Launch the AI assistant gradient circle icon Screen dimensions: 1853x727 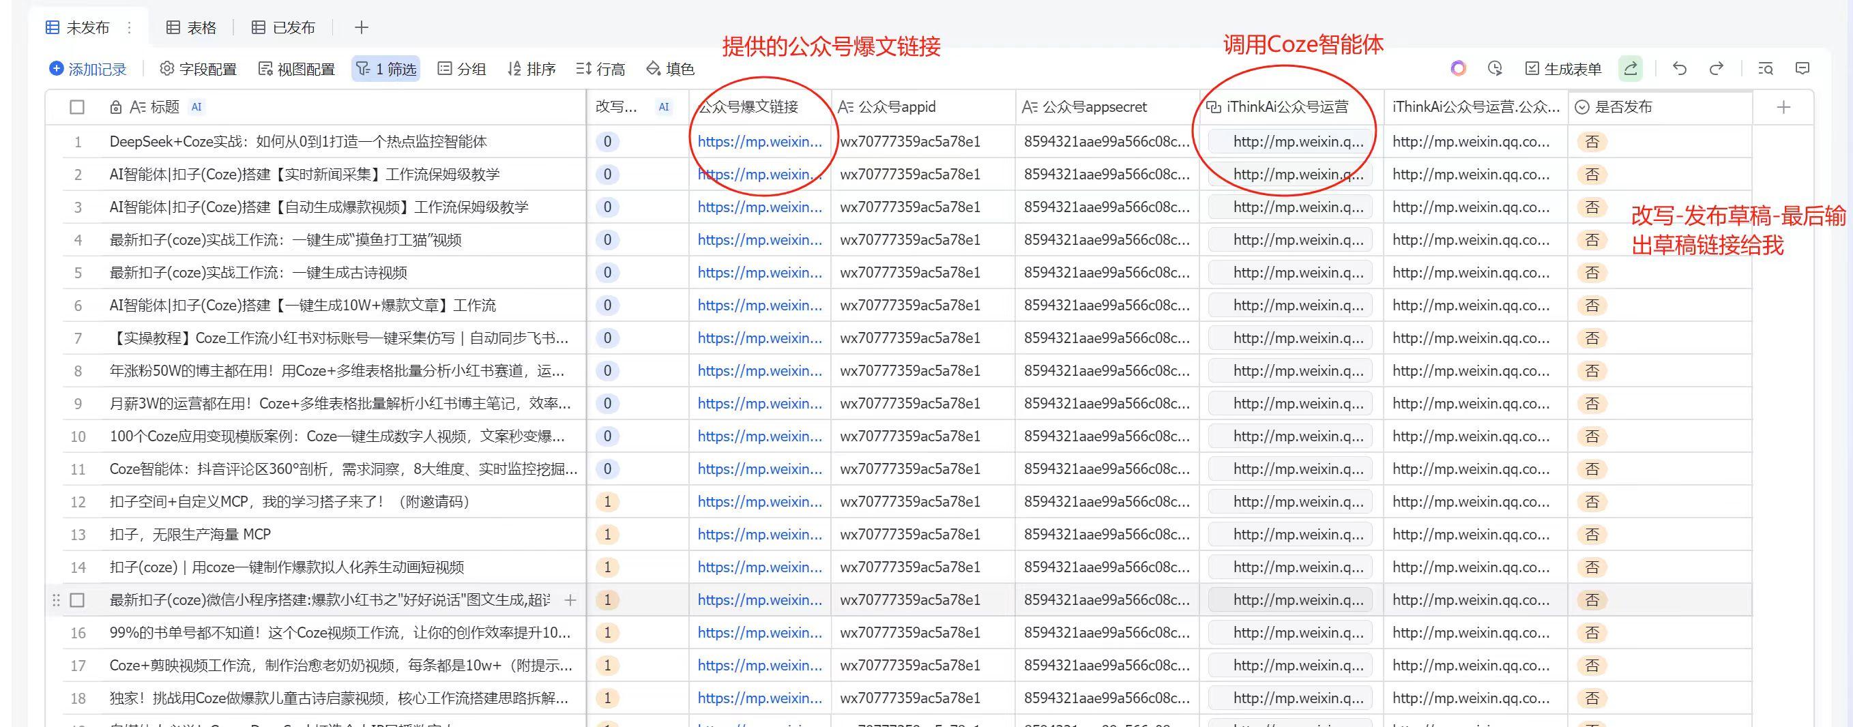pos(1458,68)
